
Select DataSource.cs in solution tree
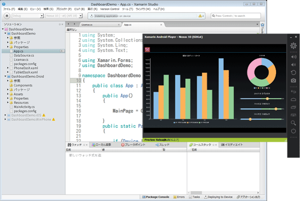tap(23, 55)
